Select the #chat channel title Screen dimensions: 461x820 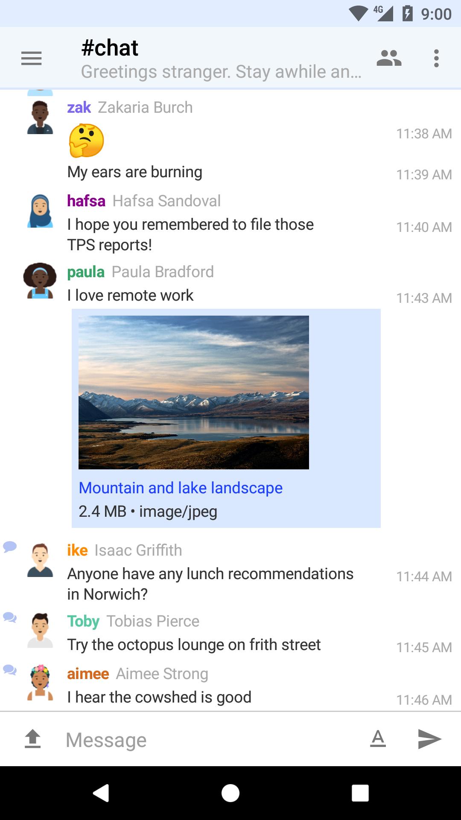110,47
